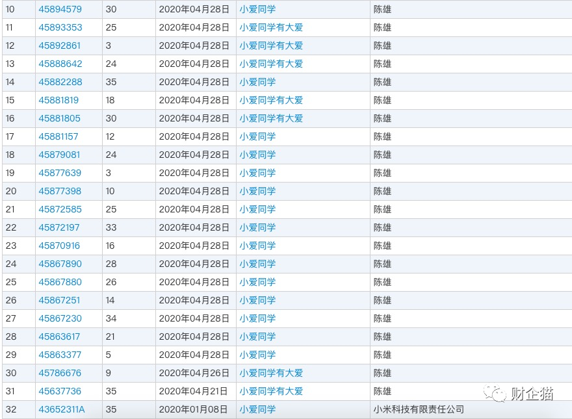572x419 pixels.
Task: Select class number 16 in row 23
Action: pyautogui.click(x=110, y=246)
